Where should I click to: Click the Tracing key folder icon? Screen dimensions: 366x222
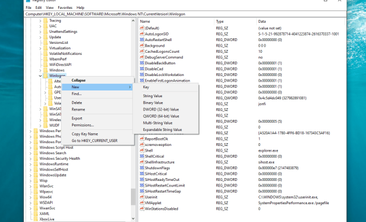coord(45,21)
